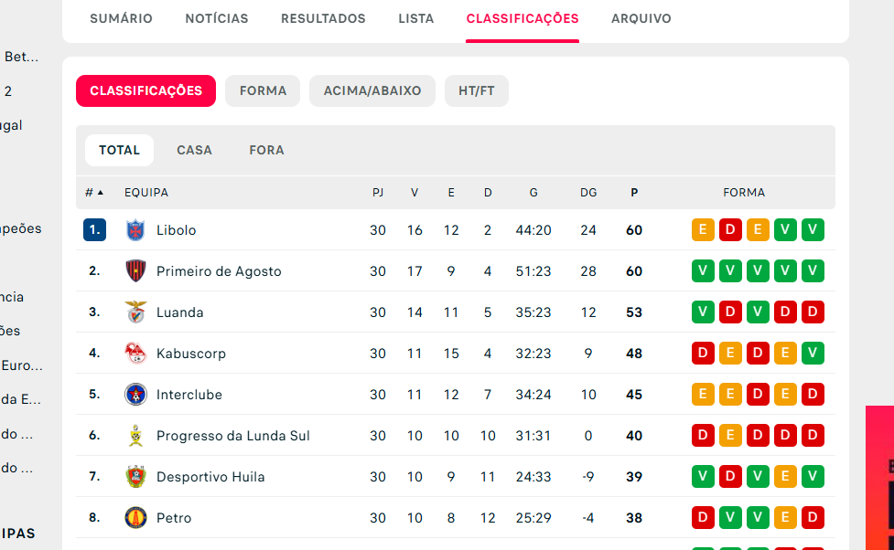Screen dimensions: 894x550
Task: Click the Progresso da Lunda Sul crest
Action: [135, 436]
